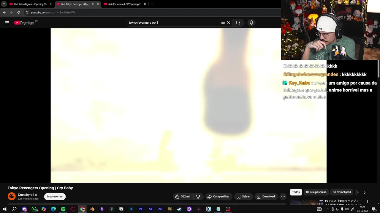This screenshot has width=380, height=213.
Task: Open Figma from the taskbar
Action: point(112,209)
